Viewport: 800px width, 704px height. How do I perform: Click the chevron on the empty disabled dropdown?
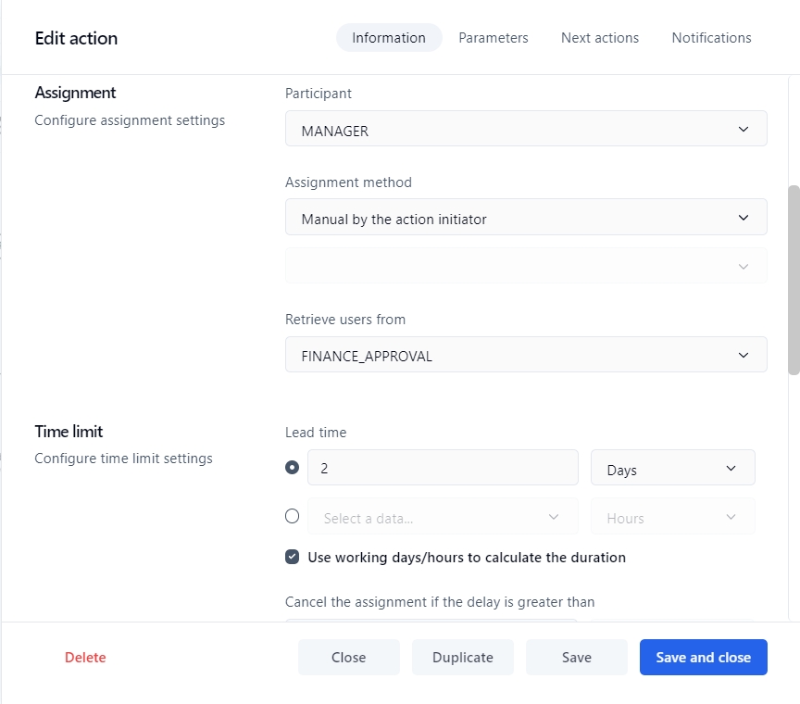pyautogui.click(x=743, y=267)
